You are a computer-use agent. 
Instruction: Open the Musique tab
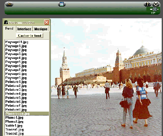coord(41,29)
